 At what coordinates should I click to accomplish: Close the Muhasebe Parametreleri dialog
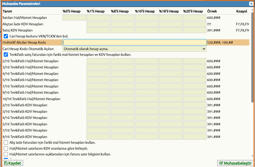251,4
